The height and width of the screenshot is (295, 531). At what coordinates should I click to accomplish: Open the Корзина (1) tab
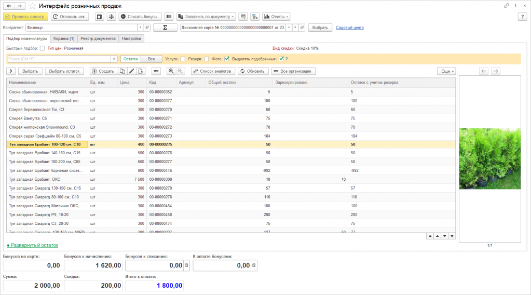64,38
